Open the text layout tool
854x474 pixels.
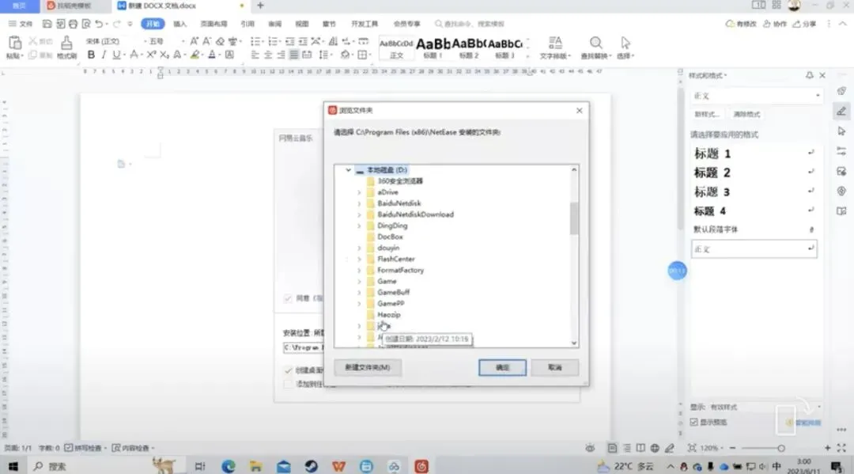click(x=555, y=47)
